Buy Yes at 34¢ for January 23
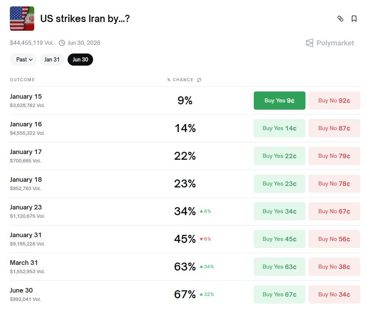 279,211
